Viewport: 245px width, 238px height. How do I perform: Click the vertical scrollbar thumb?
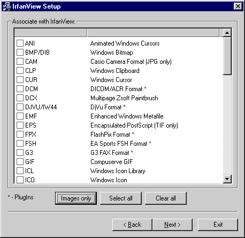click(x=227, y=56)
